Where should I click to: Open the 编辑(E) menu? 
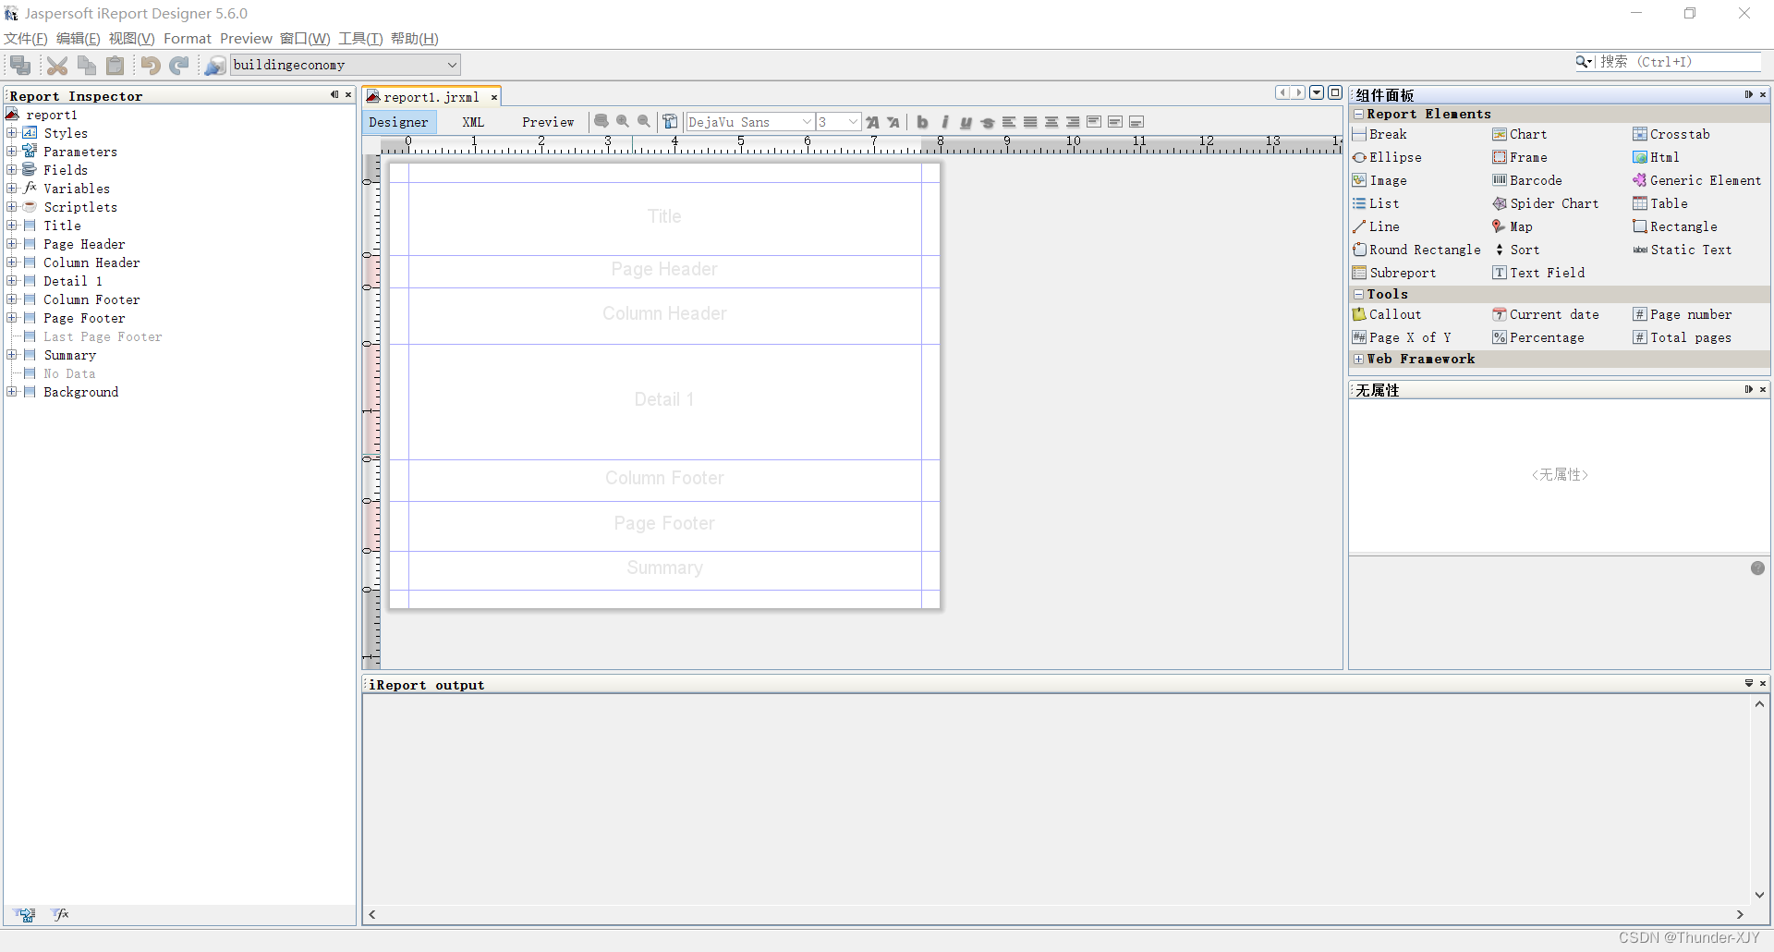(79, 38)
